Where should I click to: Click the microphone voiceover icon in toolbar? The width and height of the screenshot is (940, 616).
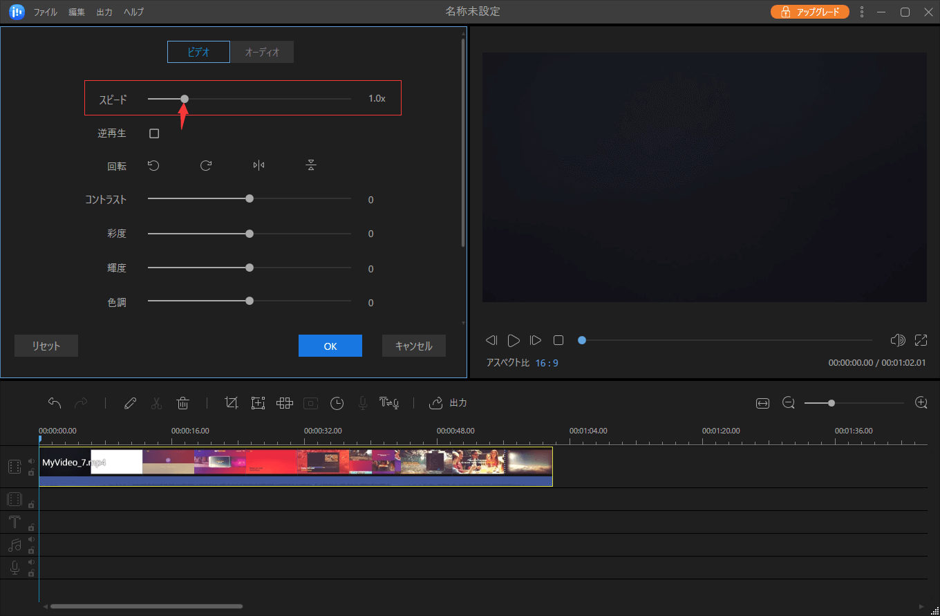(362, 403)
